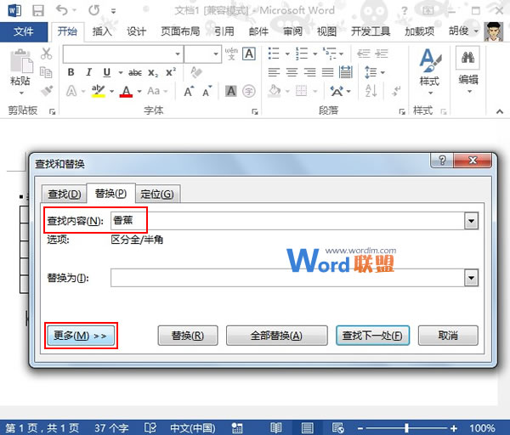Switch to the 页面布局 ribbon tab
This screenshot has height=435, width=510.
[x=180, y=31]
